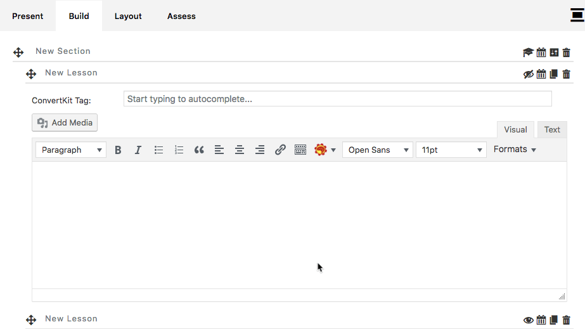This screenshot has height=329, width=585.
Task: Open the Paragraph style dropdown
Action: coord(71,150)
